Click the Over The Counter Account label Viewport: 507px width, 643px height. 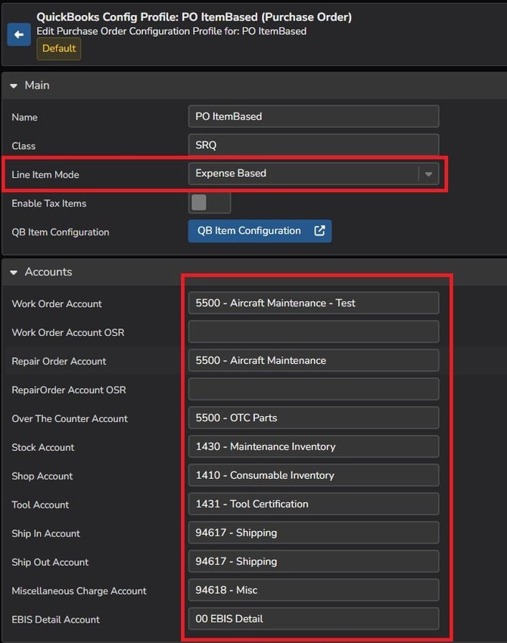[70, 418]
